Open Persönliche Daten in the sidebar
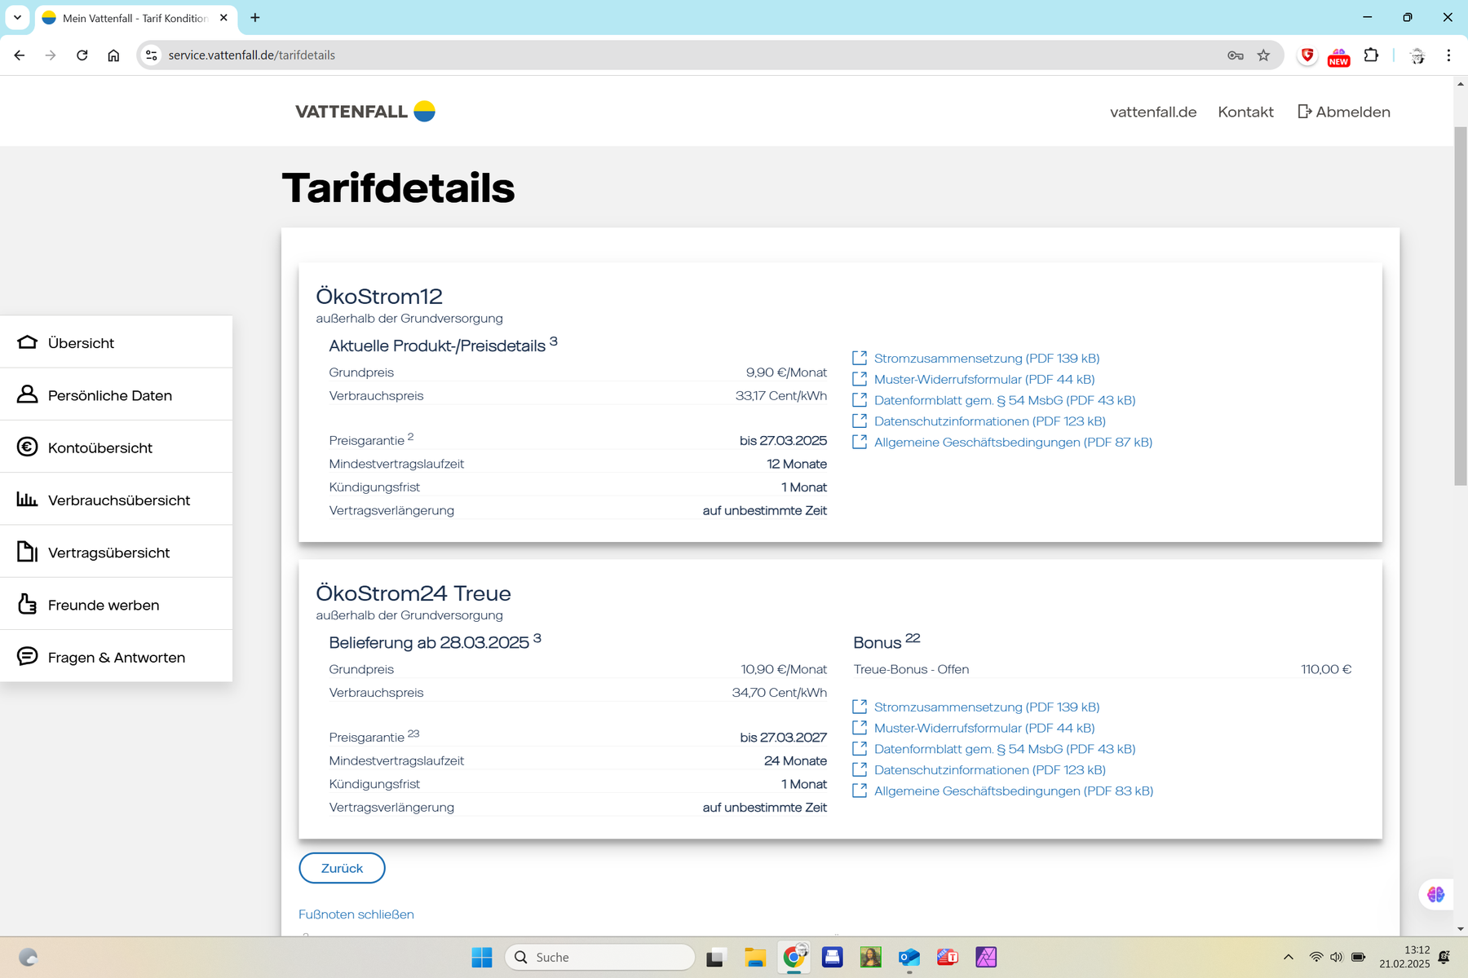 [116, 394]
